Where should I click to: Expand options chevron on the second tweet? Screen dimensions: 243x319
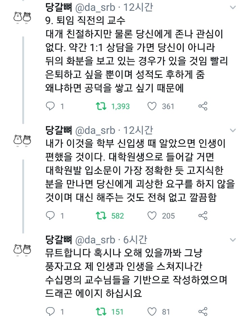[233, 130]
